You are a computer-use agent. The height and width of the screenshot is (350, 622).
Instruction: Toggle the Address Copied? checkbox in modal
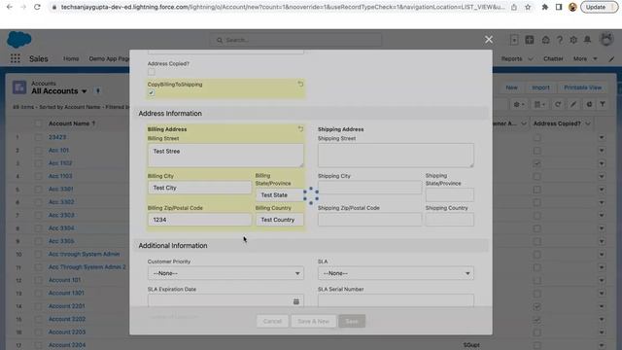(x=152, y=72)
